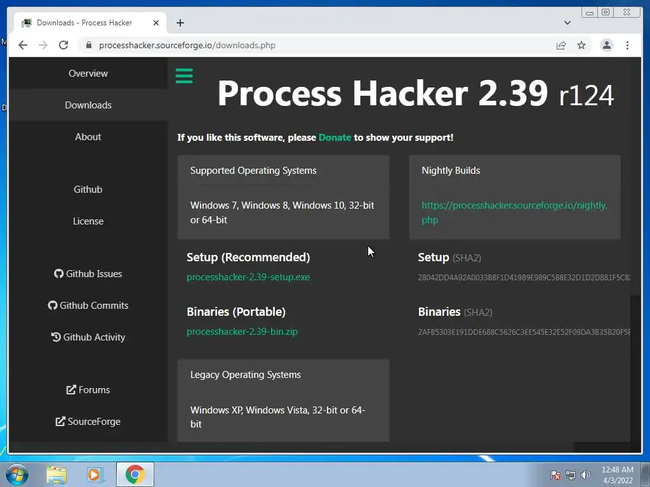
Task: Open the Github sidebar link
Action: (x=88, y=189)
